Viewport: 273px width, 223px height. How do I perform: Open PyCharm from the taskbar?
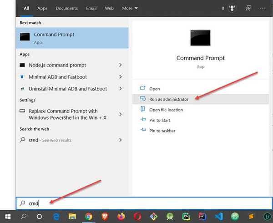186,217
